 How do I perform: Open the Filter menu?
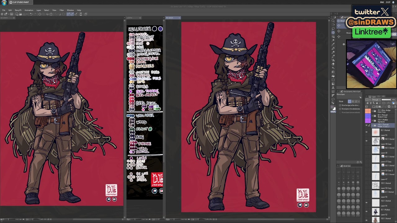62,10
